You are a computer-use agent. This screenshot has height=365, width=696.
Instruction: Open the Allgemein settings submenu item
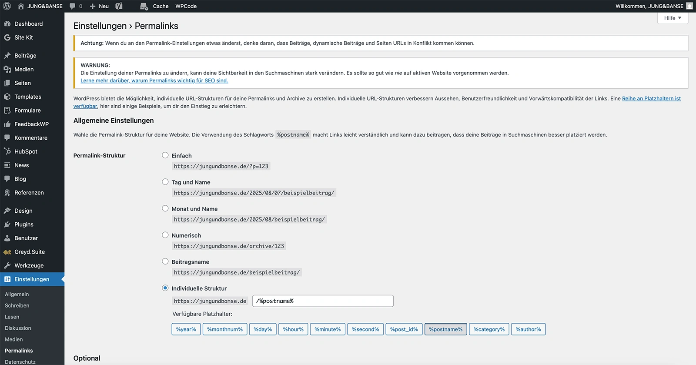[x=17, y=295]
